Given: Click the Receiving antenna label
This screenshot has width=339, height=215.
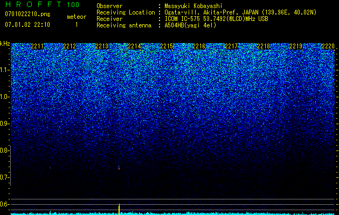Looking at the screenshot, I should tap(124, 25).
